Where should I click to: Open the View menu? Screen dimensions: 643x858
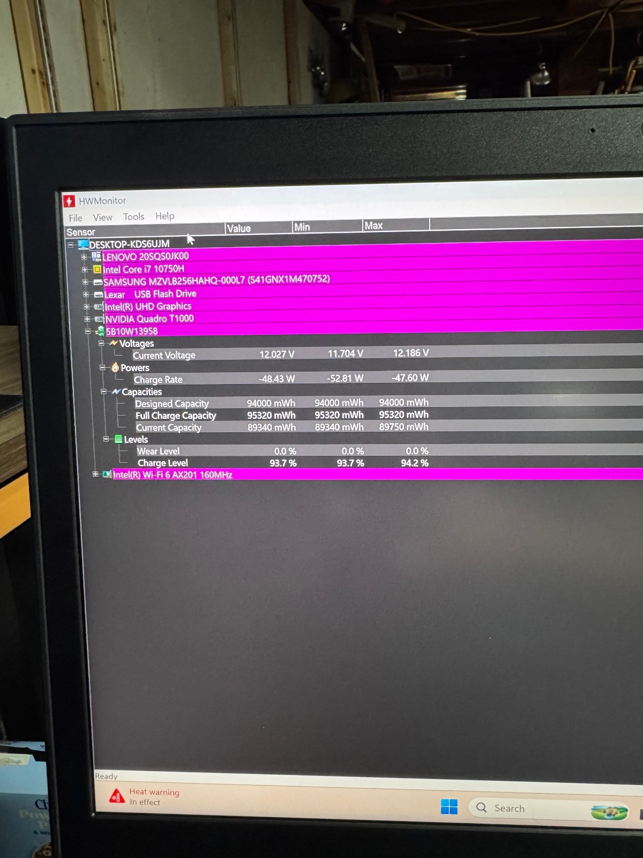point(102,217)
